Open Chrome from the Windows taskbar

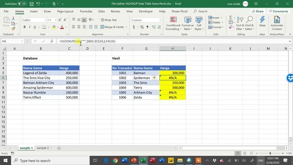click(x=115, y=160)
